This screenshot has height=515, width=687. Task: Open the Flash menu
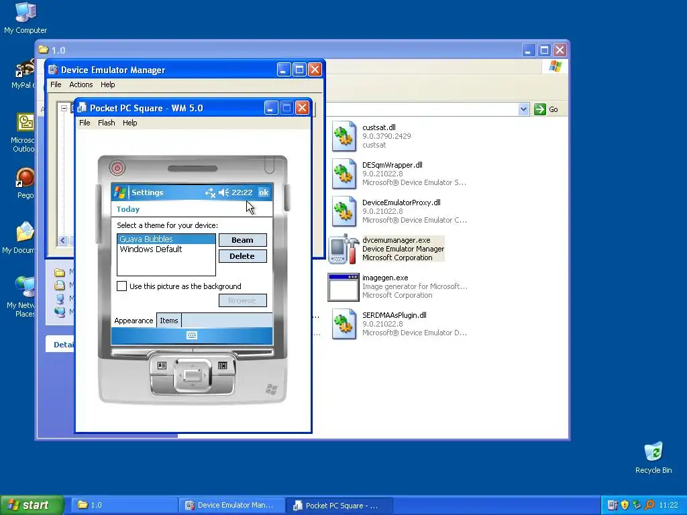107,123
